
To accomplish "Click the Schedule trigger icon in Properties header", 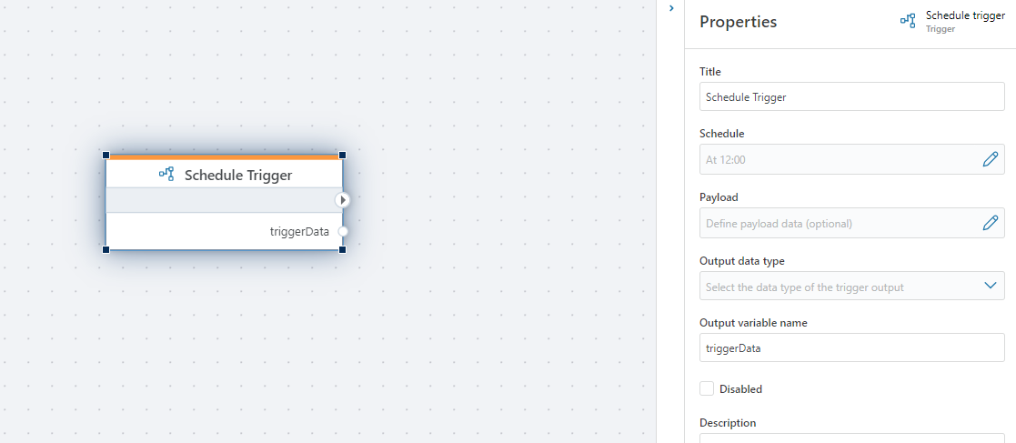I will (x=907, y=21).
